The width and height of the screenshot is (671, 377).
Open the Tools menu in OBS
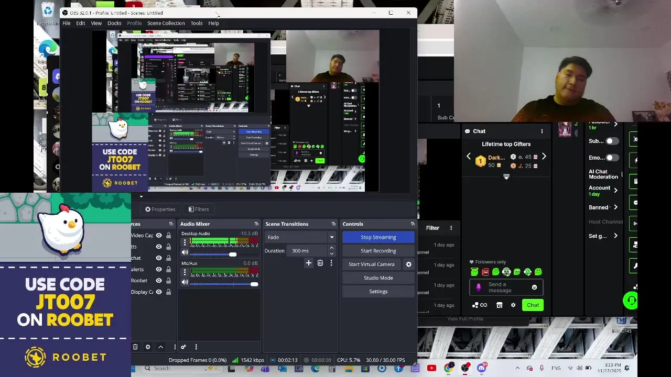tap(197, 23)
